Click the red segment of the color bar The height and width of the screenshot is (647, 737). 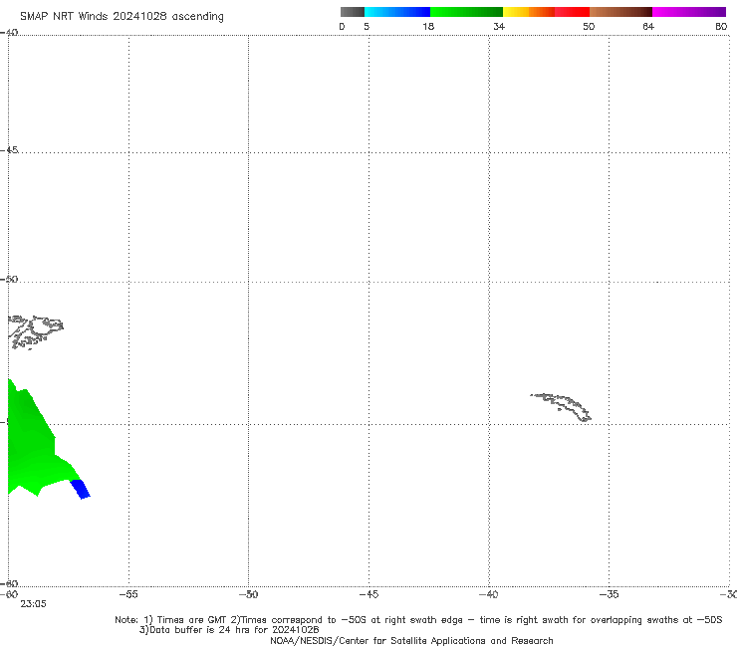pyautogui.click(x=572, y=12)
